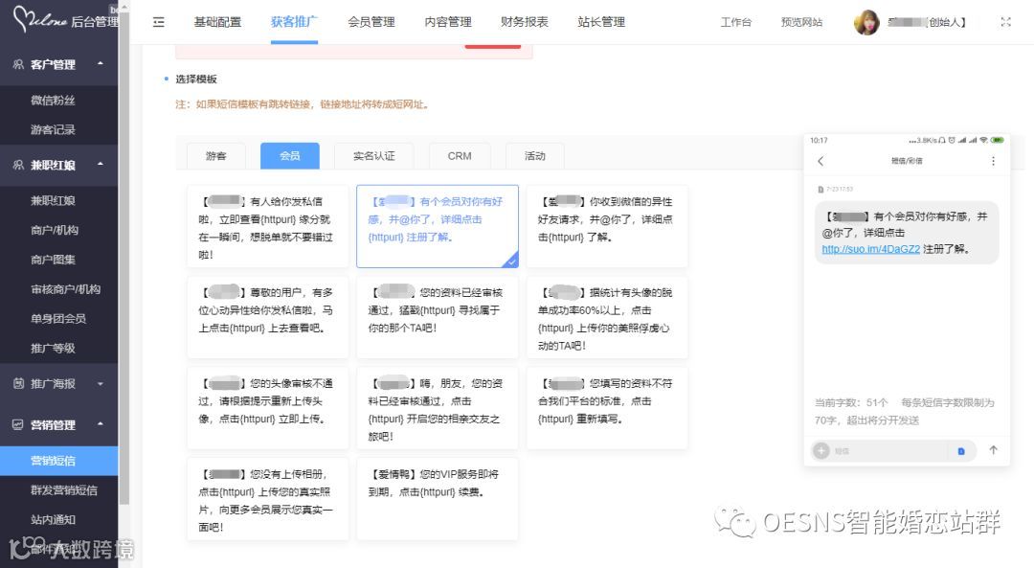The width and height of the screenshot is (1034, 568).
Task: Open 预览网站 link
Action: click(x=801, y=22)
